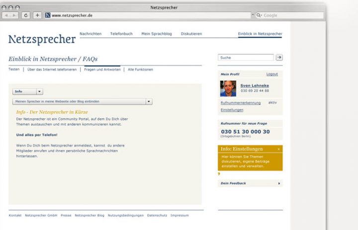Screen dimensions: 358x230
Task: Select the Alle Funktionen tab
Action: point(140,70)
